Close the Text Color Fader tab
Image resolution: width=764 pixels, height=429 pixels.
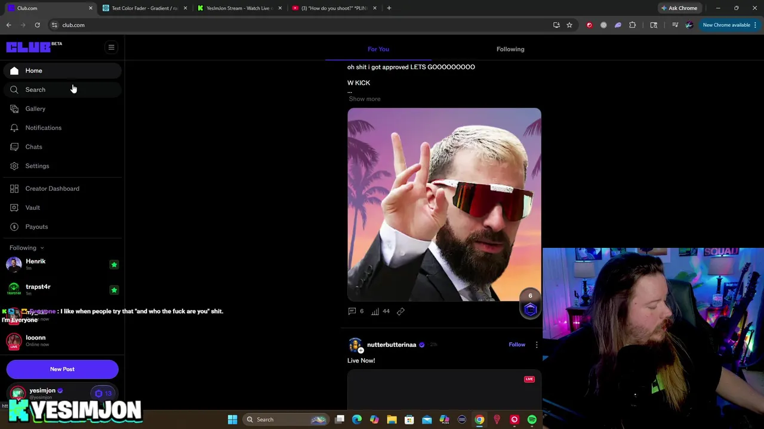(x=185, y=8)
